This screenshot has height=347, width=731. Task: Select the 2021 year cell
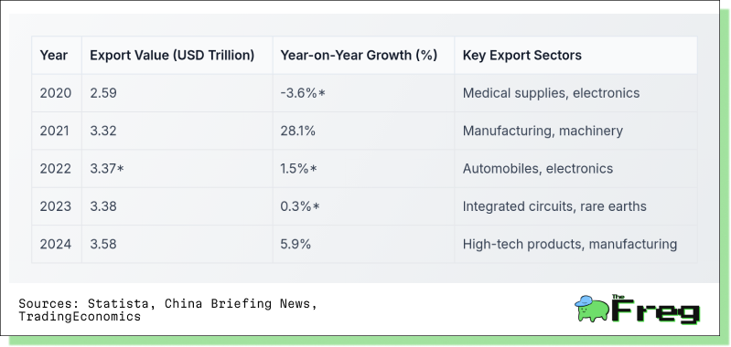click(x=55, y=131)
